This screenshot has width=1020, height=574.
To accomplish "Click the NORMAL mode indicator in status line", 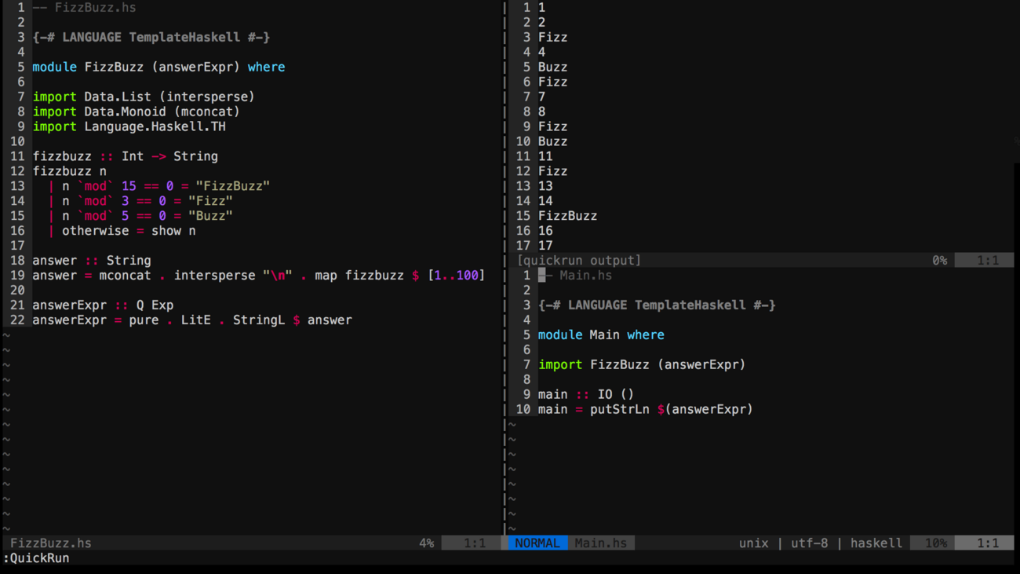I will (537, 543).
